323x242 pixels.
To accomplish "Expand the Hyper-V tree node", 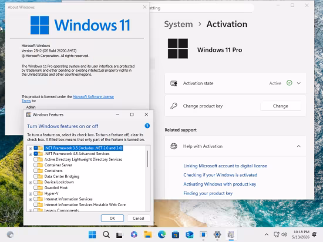I will [x=31, y=194].
